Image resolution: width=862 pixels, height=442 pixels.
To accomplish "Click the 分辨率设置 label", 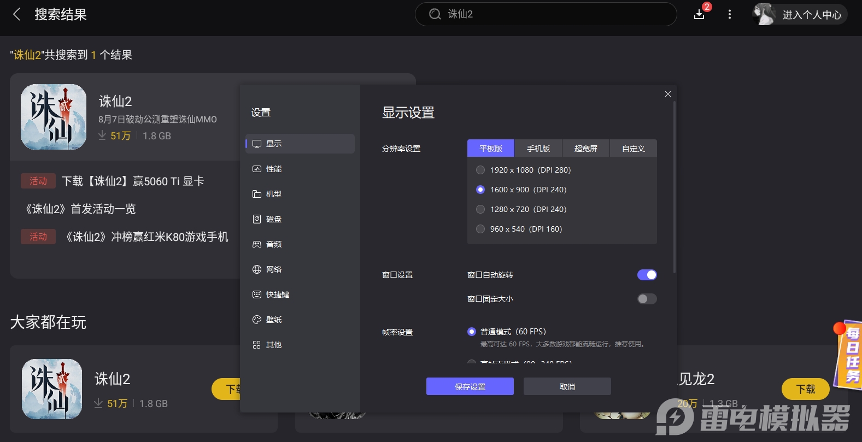I will tap(401, 149).
